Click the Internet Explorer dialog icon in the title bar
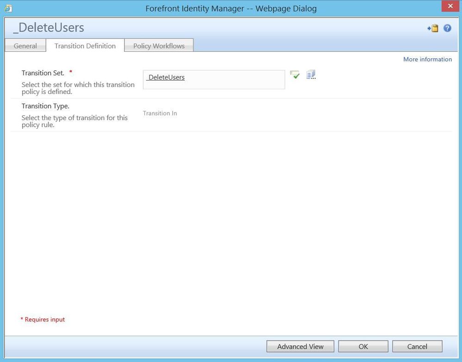 coord(8,8)
